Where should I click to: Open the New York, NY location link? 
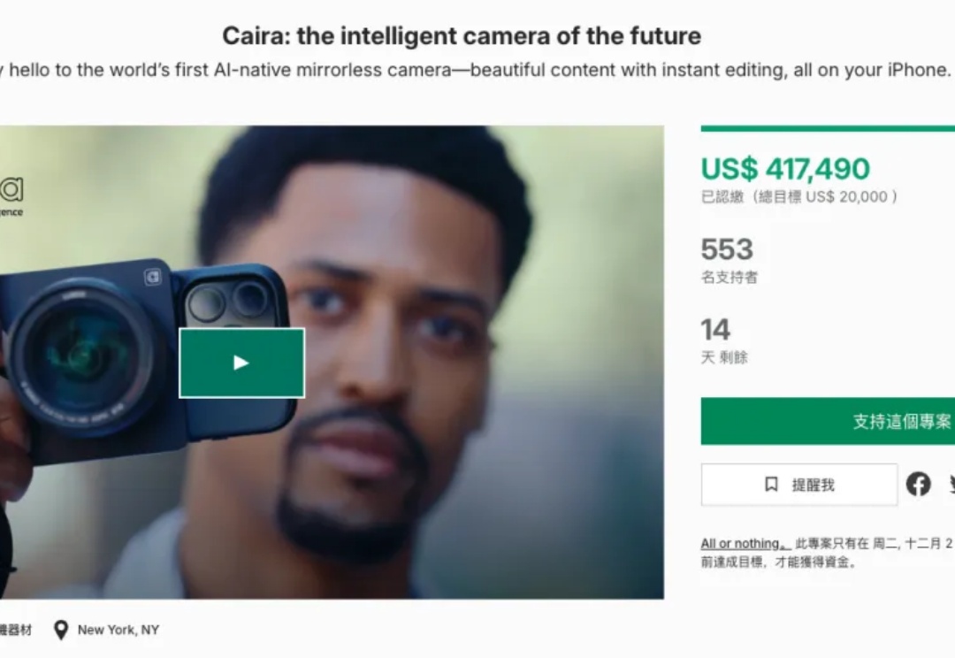click(118, 630)
